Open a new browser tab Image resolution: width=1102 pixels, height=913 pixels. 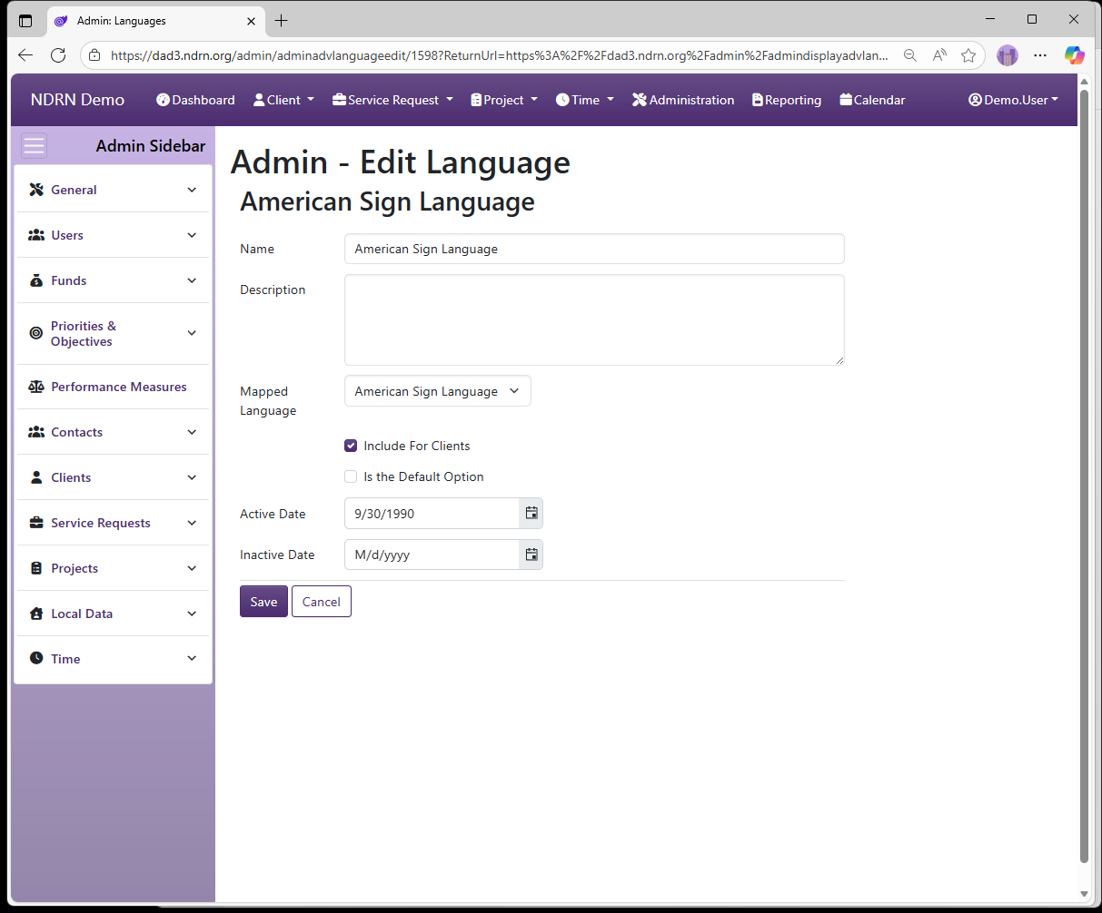282,20
